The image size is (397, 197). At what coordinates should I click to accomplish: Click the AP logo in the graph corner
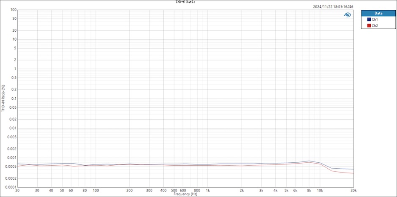(x=347, y=15)
